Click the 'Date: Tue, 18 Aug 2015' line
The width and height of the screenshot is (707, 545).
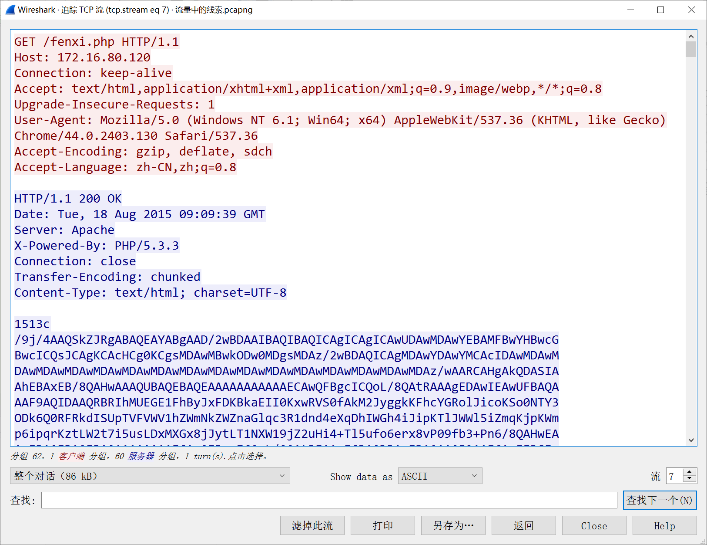pos(140,214)
